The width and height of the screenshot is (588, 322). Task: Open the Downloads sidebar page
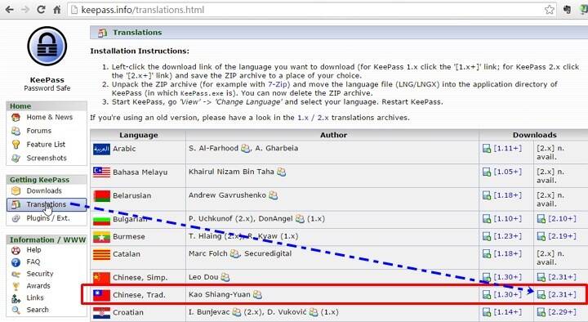[x=44, y=190]
